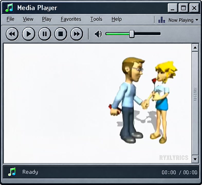Click the vertical scrollbar grip
202x185 pixels.
coord(195,94)
